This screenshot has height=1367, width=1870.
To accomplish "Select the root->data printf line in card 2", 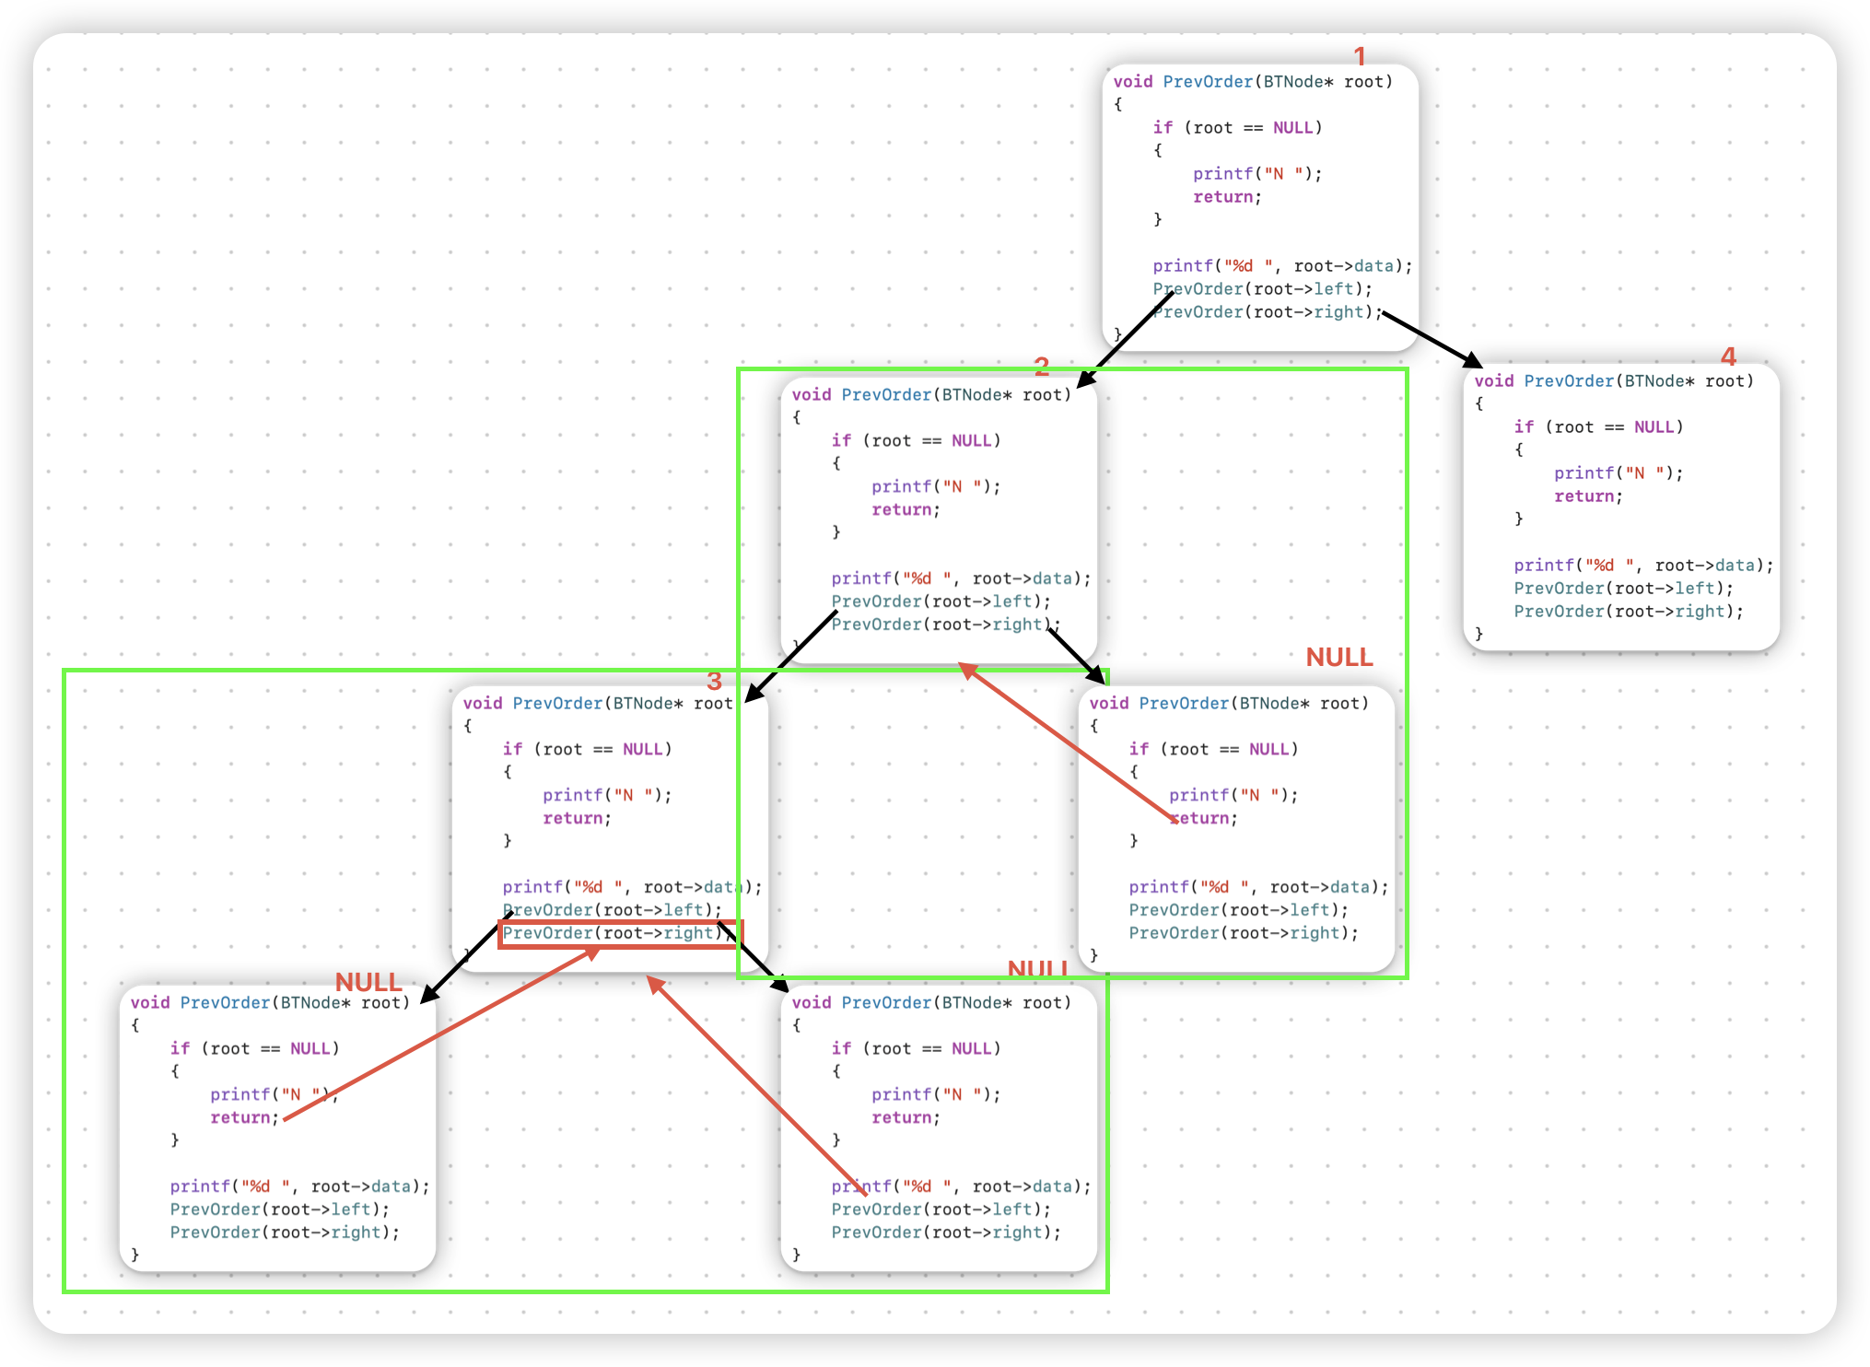I will pyautogui.click(x=961, y=578).
